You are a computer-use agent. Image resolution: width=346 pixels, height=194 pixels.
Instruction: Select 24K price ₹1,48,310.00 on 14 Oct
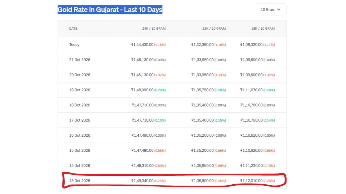point(142,165)
